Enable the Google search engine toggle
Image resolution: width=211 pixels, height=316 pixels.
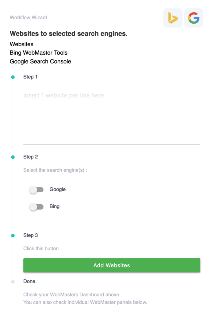coord(36,190)
